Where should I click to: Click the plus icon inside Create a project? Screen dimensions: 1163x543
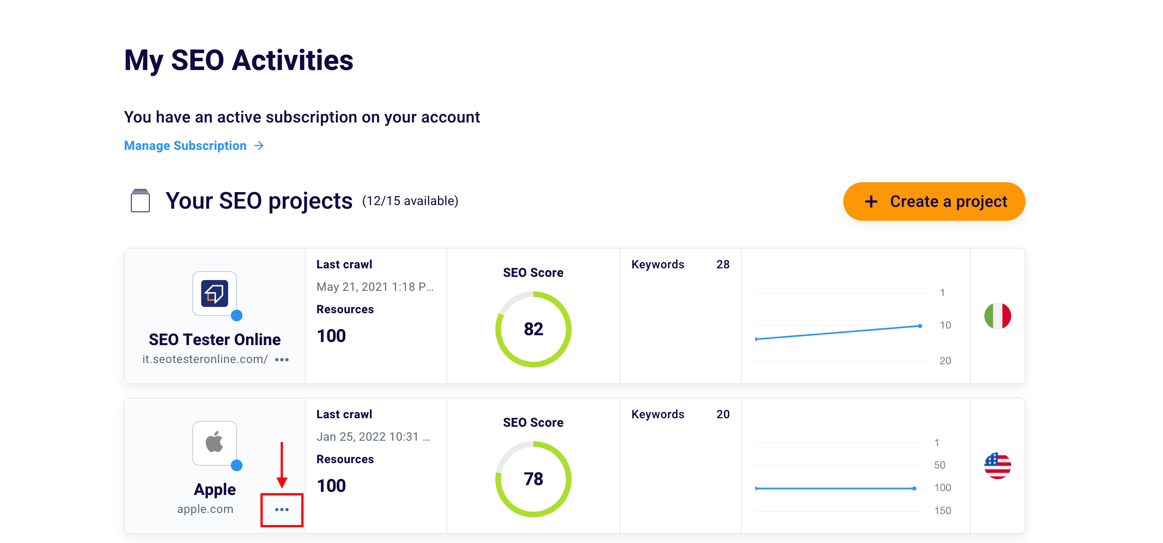click(x=870, y=201)
